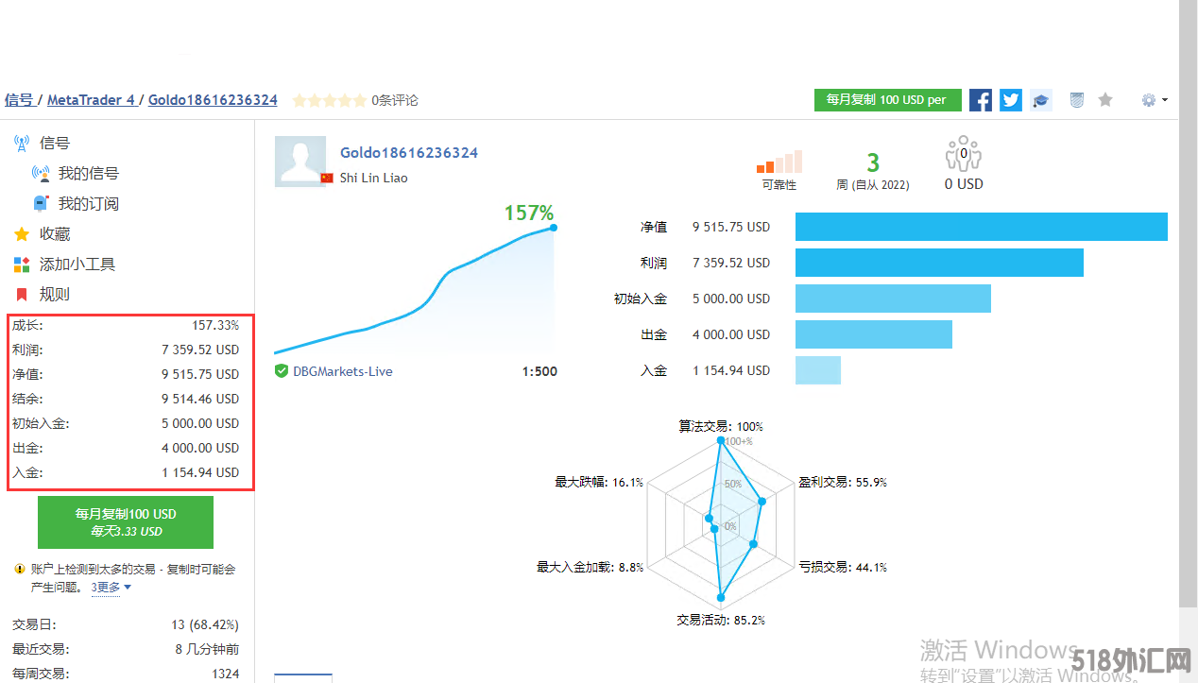The width and height of the screenshot is (1198, 683).
Task: Click the vertical page scrollbar
Action: (1188, 283)
